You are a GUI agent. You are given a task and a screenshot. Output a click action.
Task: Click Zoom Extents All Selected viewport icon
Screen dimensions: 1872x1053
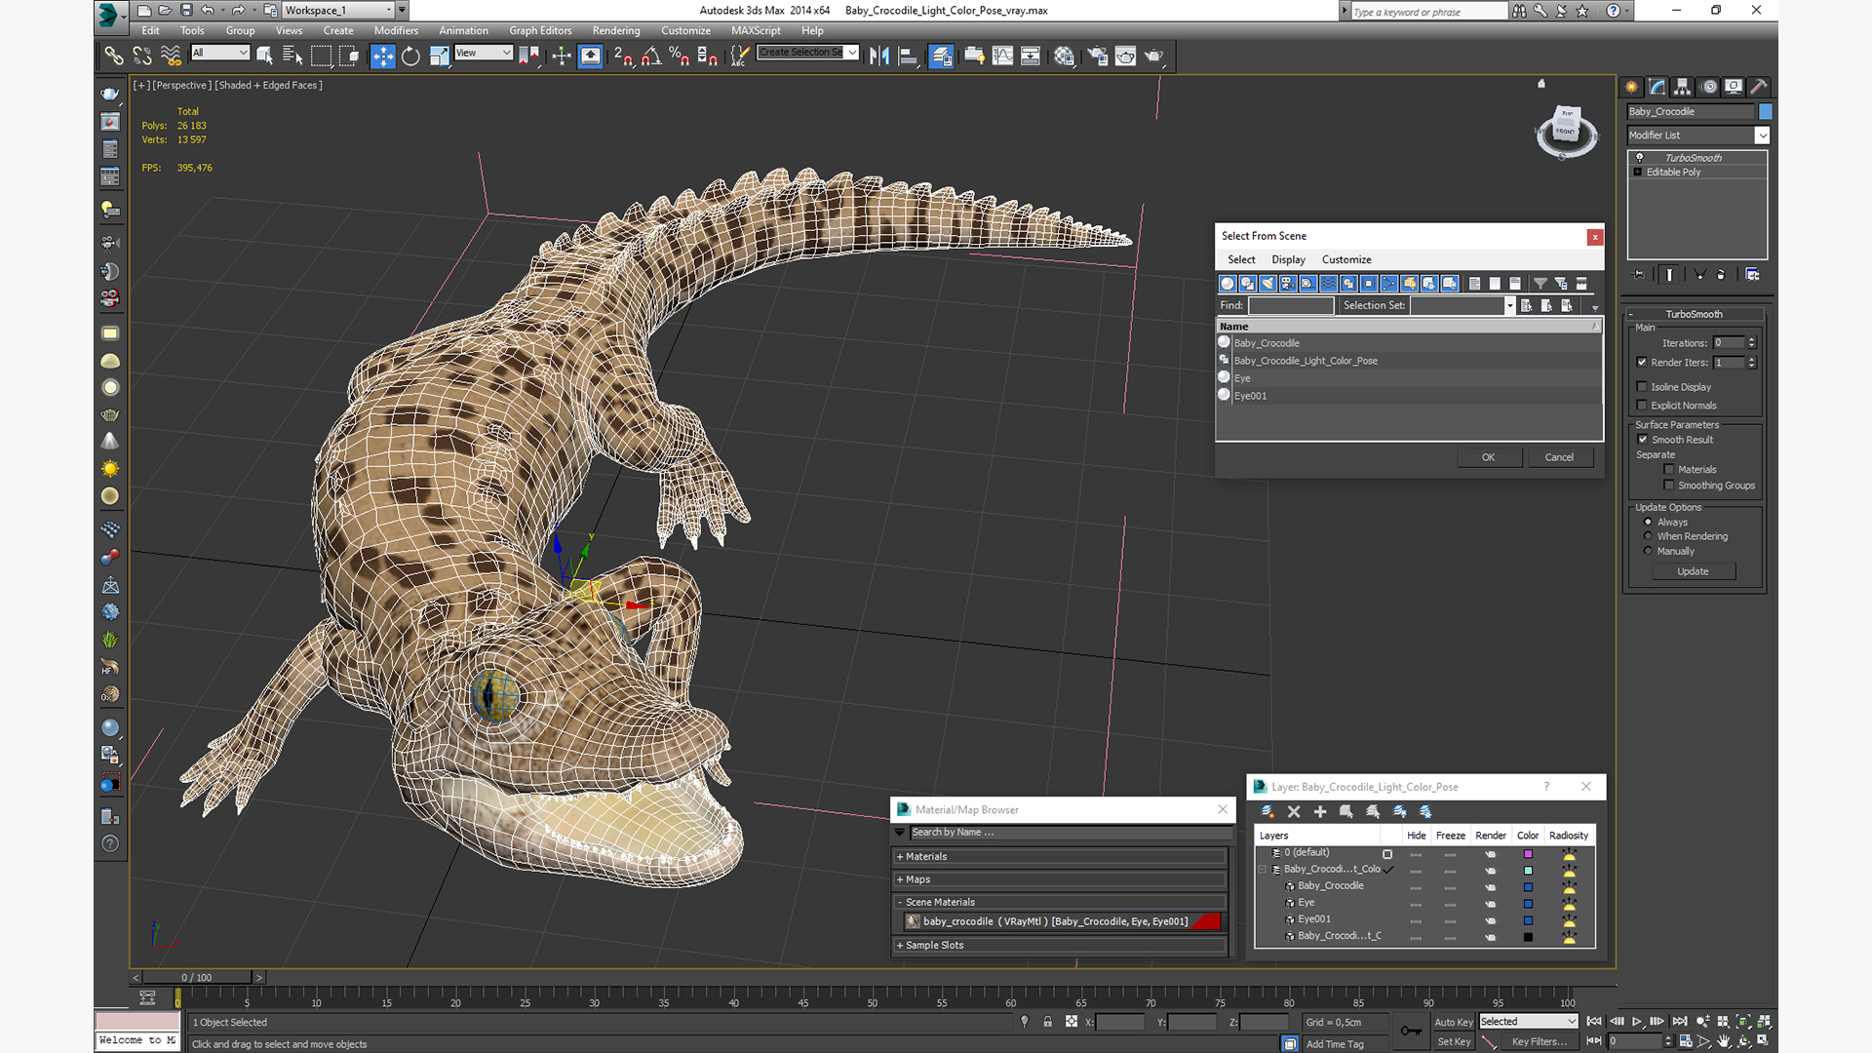(1764, 1022)
